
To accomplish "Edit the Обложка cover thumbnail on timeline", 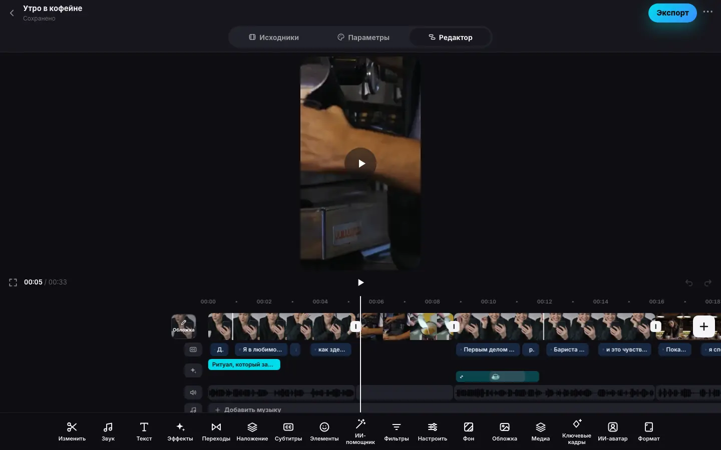I will pos(183,326).
